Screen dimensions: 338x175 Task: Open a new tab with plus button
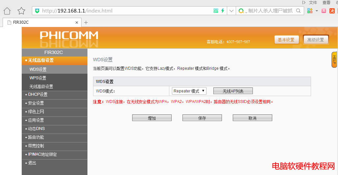[x=86, y=23]
